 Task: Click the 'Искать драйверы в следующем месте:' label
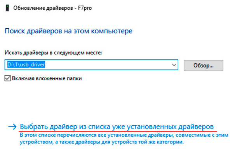click(53, 53)
